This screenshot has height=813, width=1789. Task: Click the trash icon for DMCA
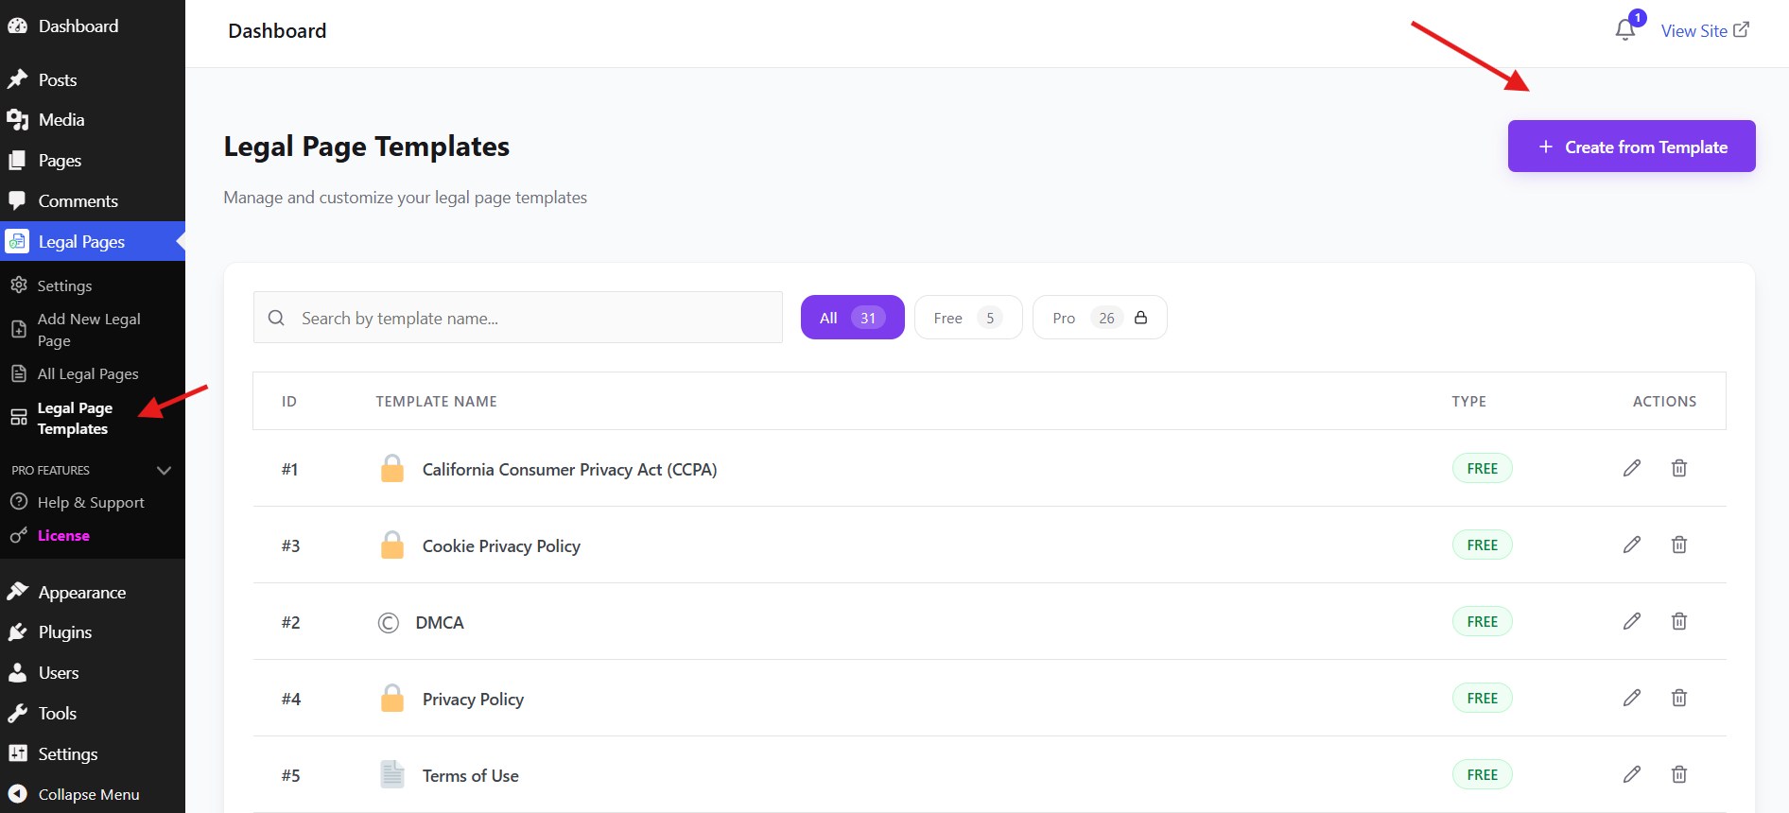[1679, 621]
